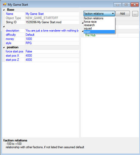Viewport: 140px width, 155px height.
Task: Click the money value 1000
Action: click(52, 39)
